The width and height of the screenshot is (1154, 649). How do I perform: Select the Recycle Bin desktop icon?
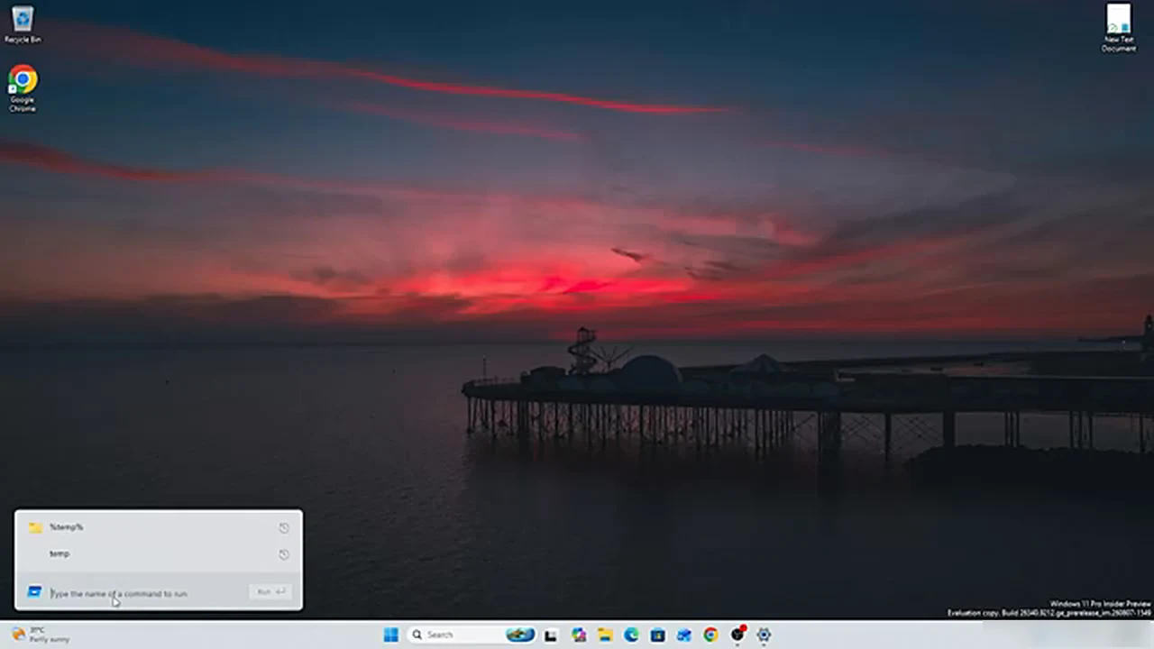point(23,24)
